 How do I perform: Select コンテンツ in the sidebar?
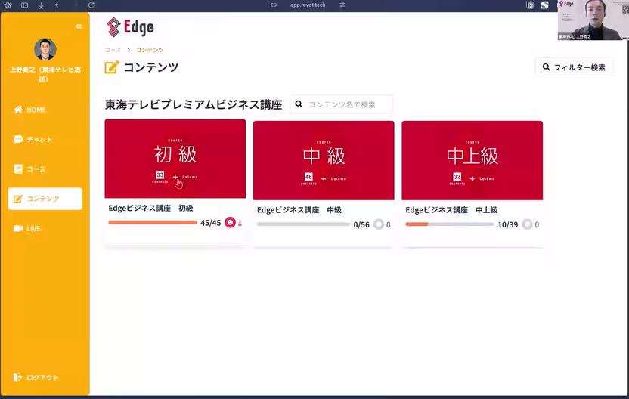coord(45,199)
